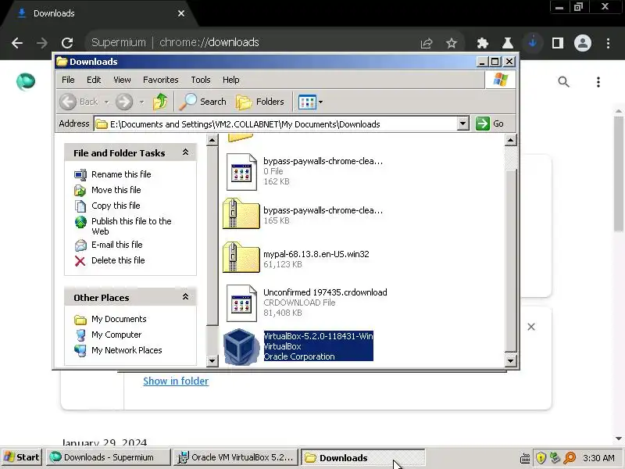
Task: Open My Network Places link
Action: coord(127,350)
